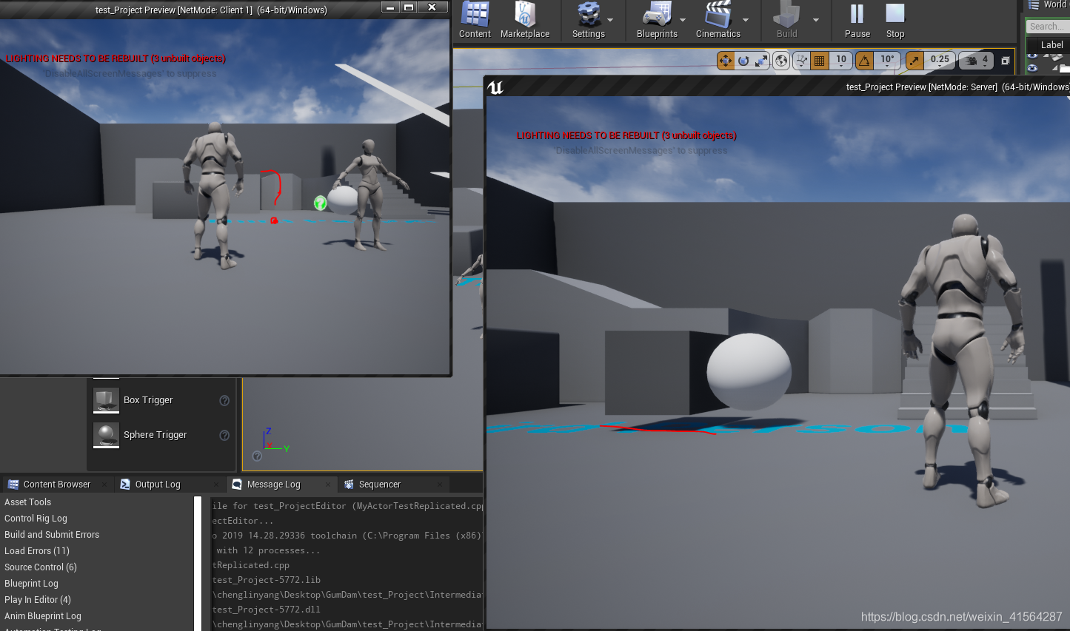Toggle grid snapping on the viewport

[819, 61]
